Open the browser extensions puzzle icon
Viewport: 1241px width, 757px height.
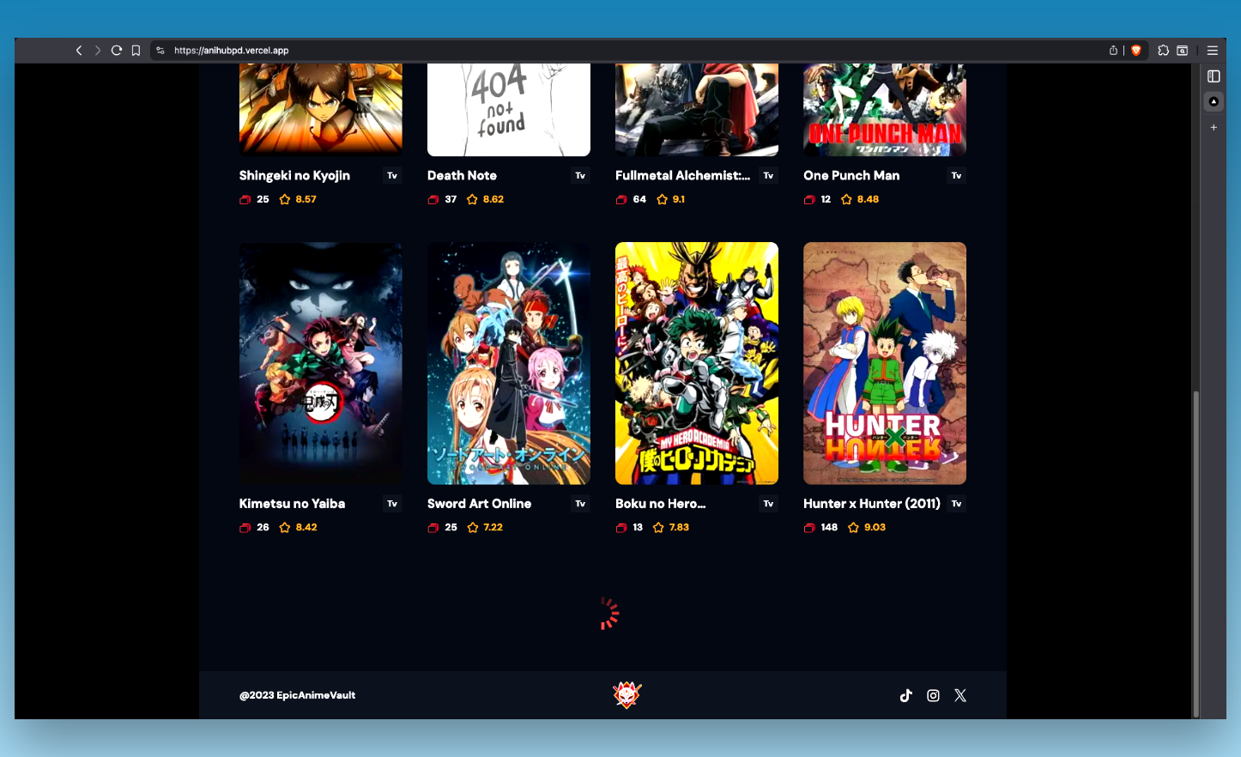pyautogui.click(x=1163, y=51)
